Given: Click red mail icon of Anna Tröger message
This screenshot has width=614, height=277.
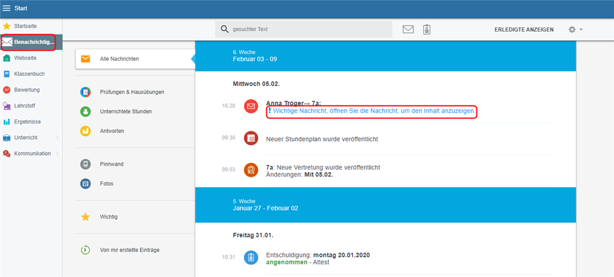Looking at the screenshot, I should point(250,106).
